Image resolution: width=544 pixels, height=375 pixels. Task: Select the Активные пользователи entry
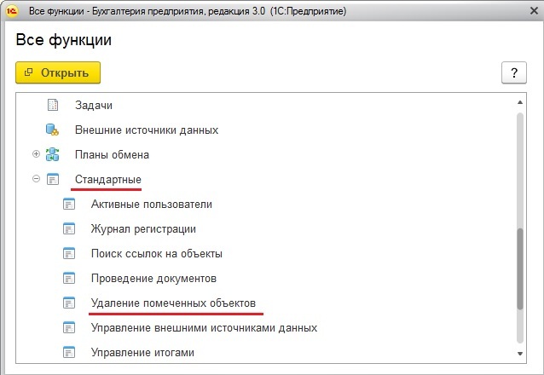(151, 205)
